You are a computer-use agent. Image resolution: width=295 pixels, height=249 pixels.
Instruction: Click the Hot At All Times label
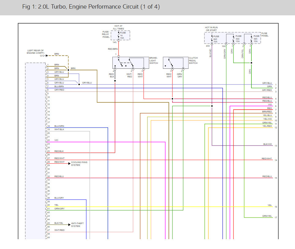tap(118, 27)
